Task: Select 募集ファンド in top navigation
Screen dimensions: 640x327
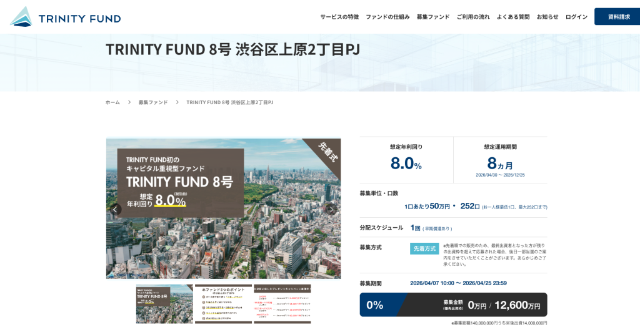Action: (433, 17)
